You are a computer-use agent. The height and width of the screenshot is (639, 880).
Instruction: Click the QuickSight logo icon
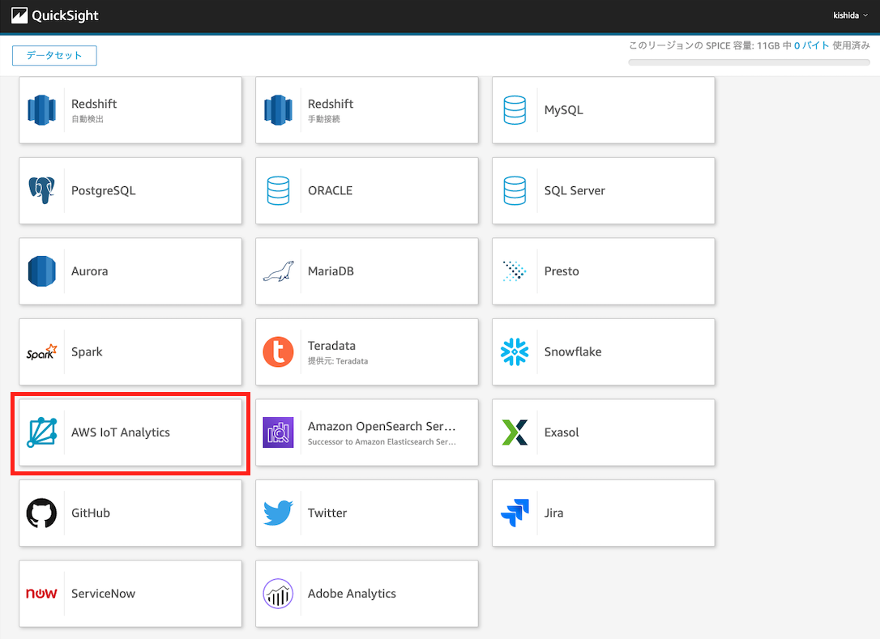(19, 15)
